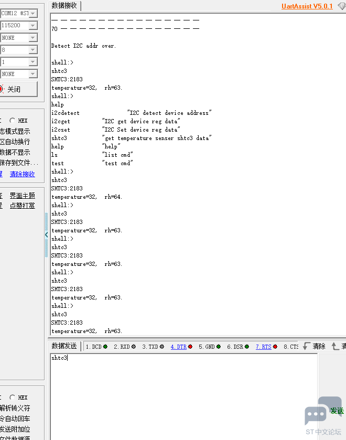The width and height of the screenshot is (346, 440).
Task: Open the stop bits dropdown showing 1
Action: [x=33, y=62]
